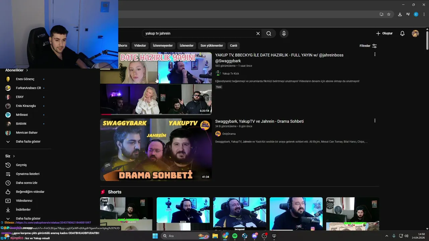Open Chrome three-dot menu
Image resolution: width=429 pixels, height=241 pixels.
tap(424, 14)
